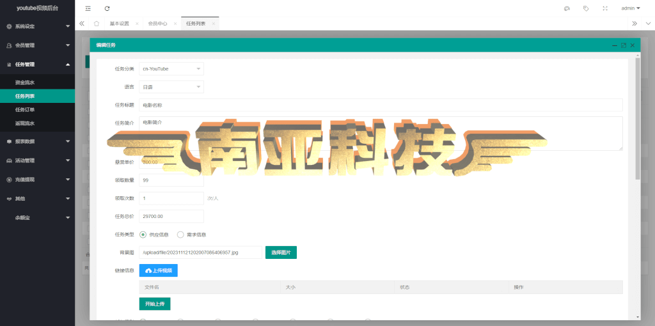This screenshot has width=655, height=326.
Task: Open 资金流水 in the sidebar
Action: point(37,82)
